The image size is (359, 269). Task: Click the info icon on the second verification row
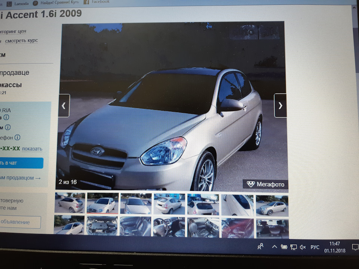click(8, 127)
